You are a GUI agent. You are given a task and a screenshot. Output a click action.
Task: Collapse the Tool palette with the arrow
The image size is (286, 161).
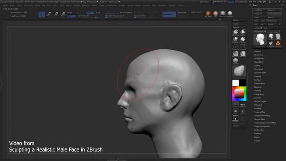pyautogui.click(x=250, y=5)
